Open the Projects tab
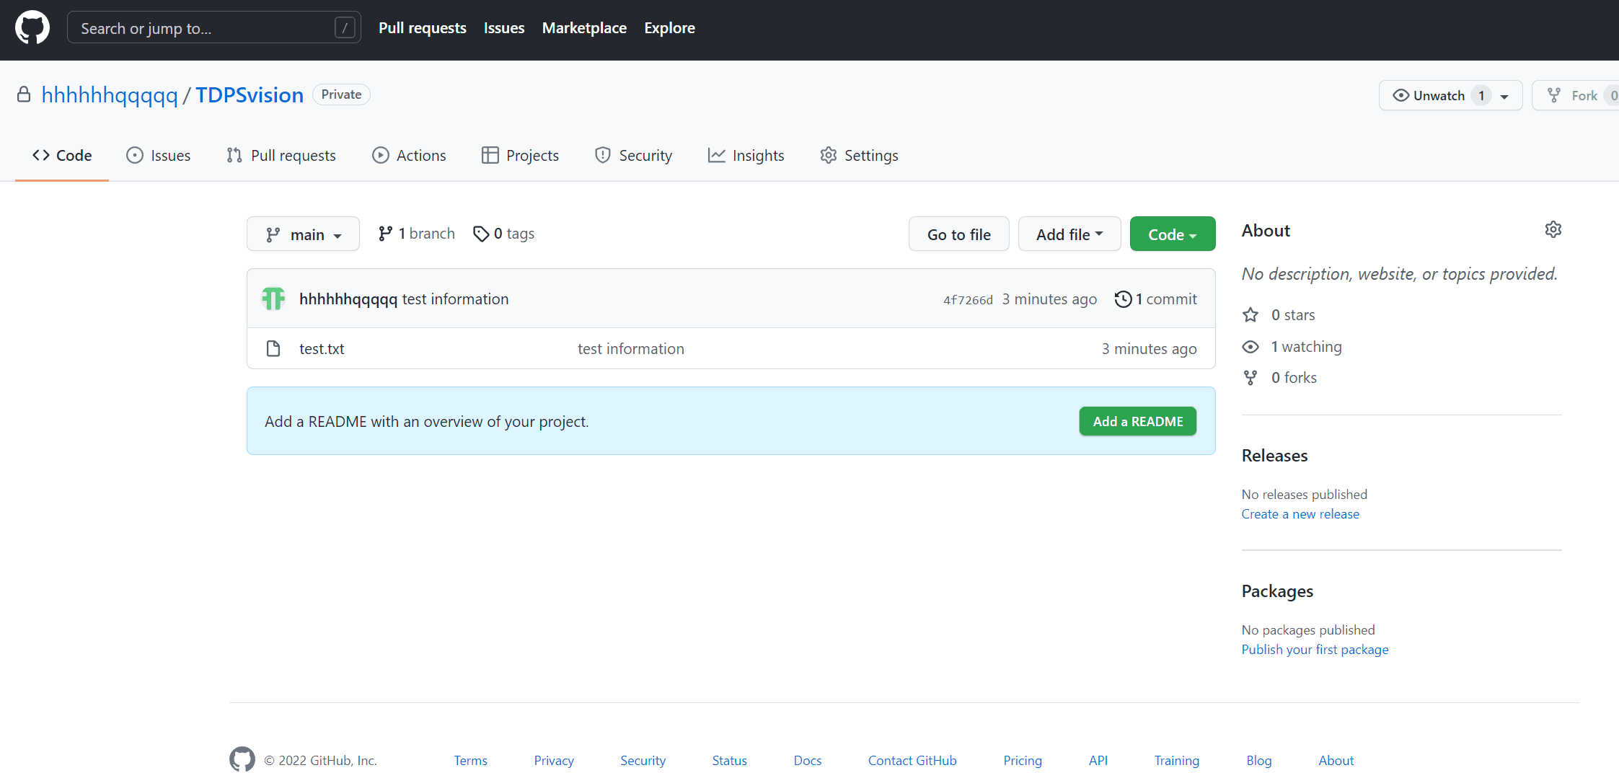The width and height of the screenshot is (1619, 773). [x=520, y=156]
